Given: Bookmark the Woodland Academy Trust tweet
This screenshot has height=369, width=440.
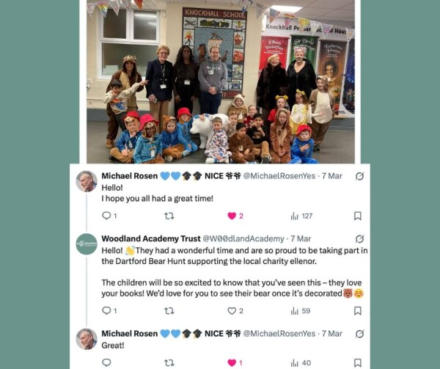Looking at the screenshot, I should tap(358, 310).
